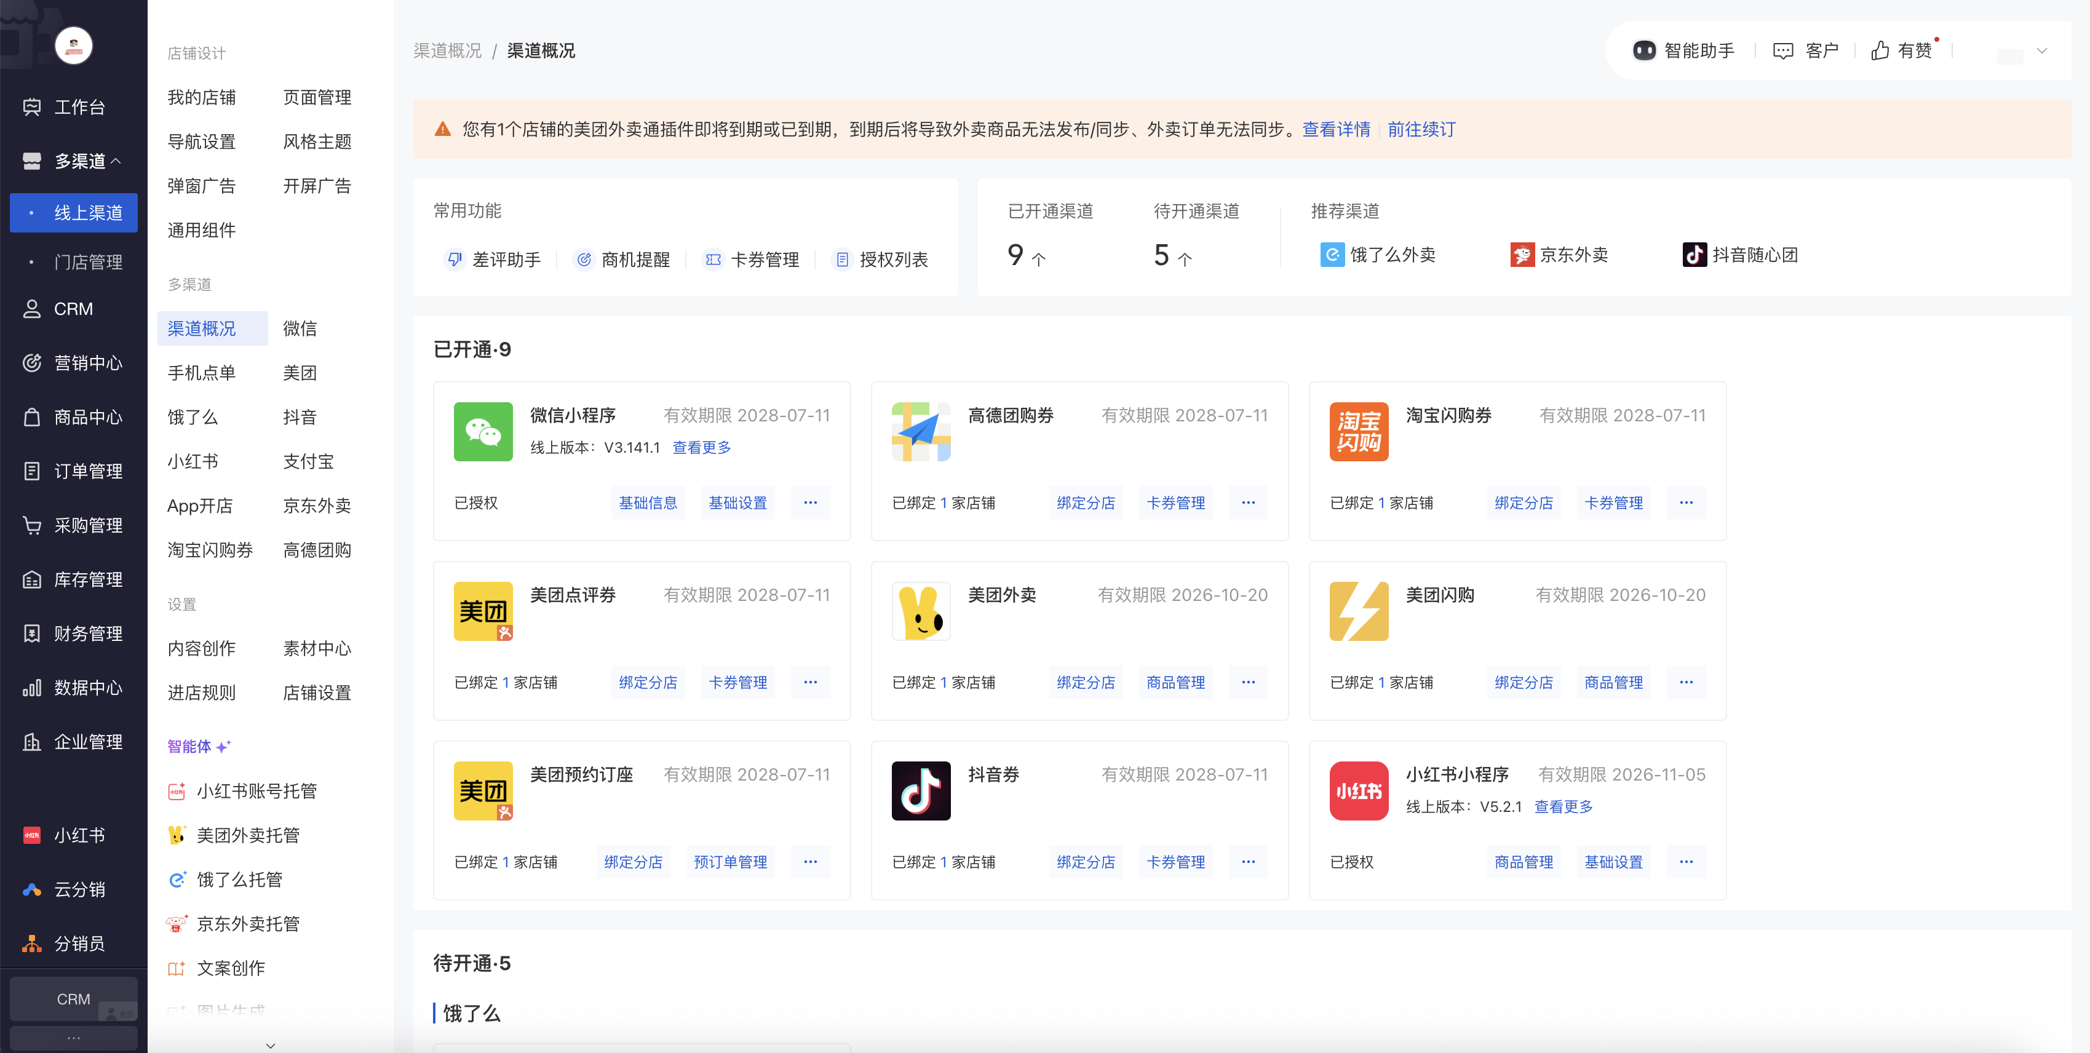Click the 饿了么外卖 recommended channel icon
Image resolution: width=2090 pixels, height=1053 pixels.
(x=1332, y=255)
